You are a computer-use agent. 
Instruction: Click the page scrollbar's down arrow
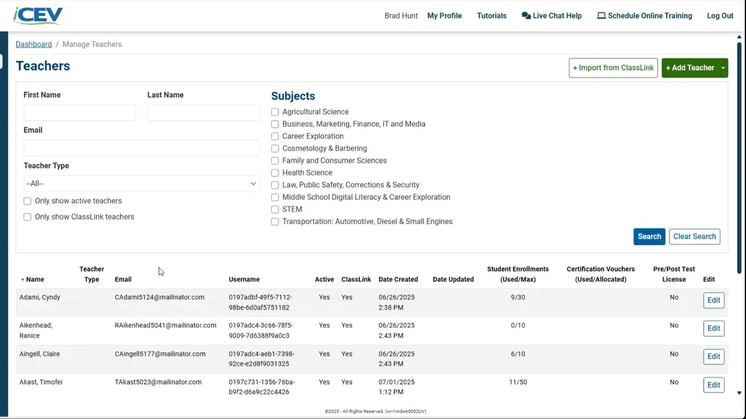point(739,393)
